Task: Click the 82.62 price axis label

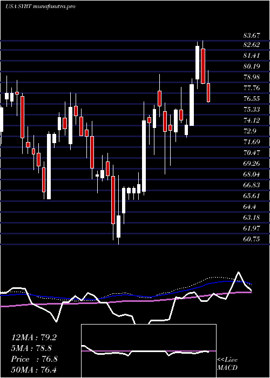Action: click(252, 45)
